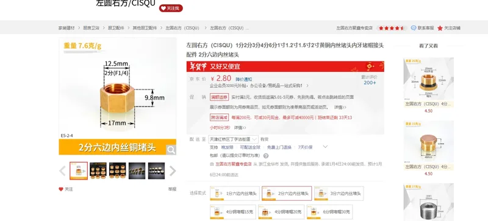Open the store name 左圆右方聚鑫专卖店 in top bar
This screenshot has height=221, width=488.
pyautogui.click(x=354, y=28)
